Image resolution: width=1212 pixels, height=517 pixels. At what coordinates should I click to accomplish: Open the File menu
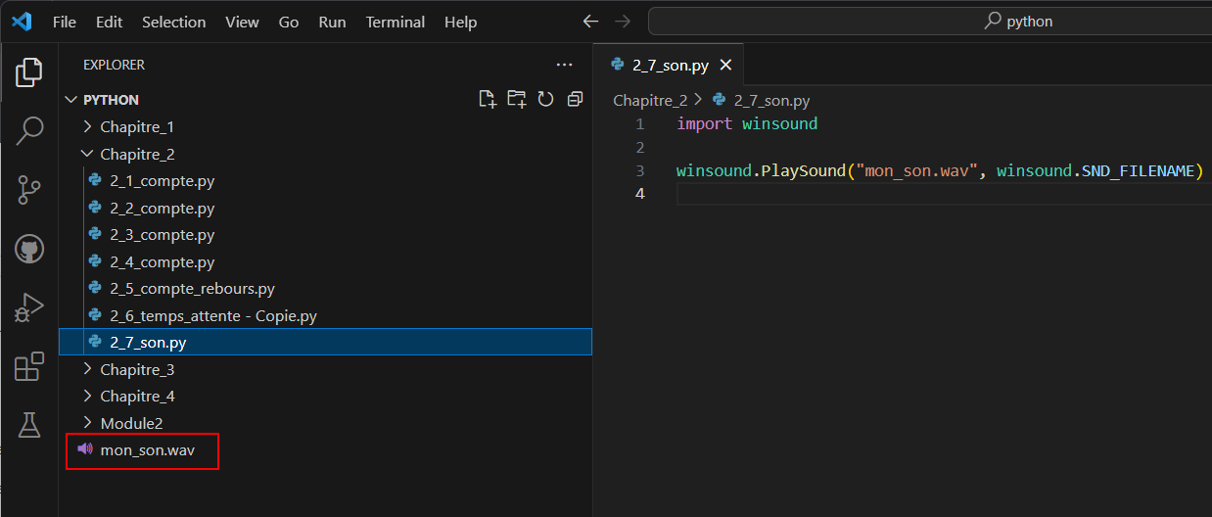[x=64, y=22]
